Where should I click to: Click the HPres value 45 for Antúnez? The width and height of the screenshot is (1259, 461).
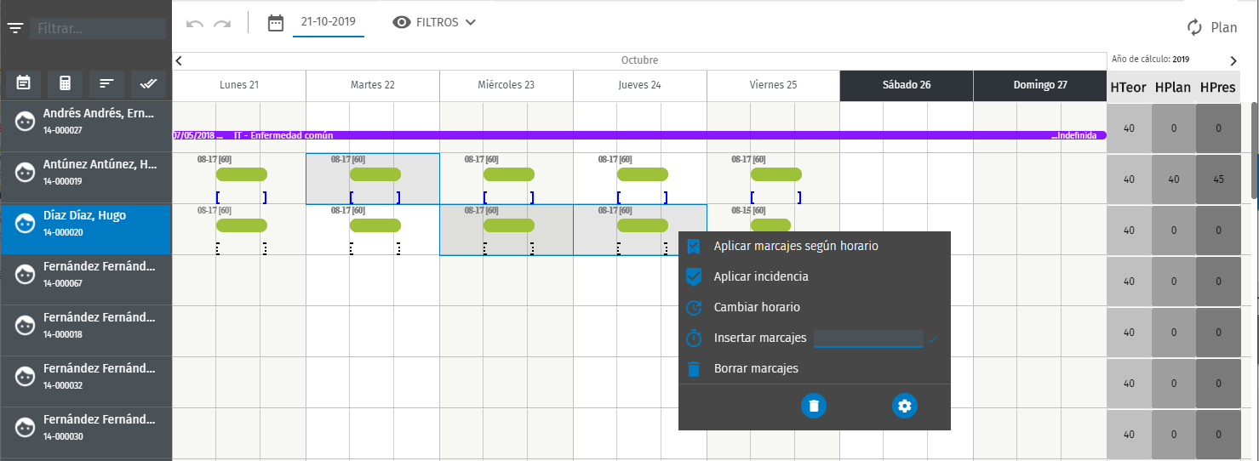(1218, 179)
